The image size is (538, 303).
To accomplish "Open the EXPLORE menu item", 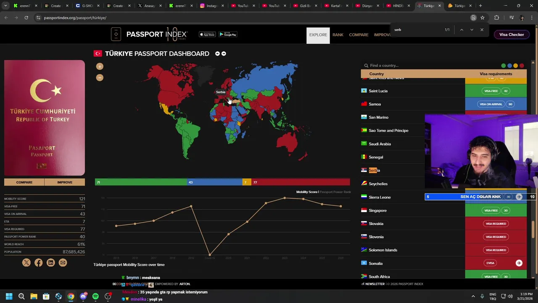I will [318, 35].
